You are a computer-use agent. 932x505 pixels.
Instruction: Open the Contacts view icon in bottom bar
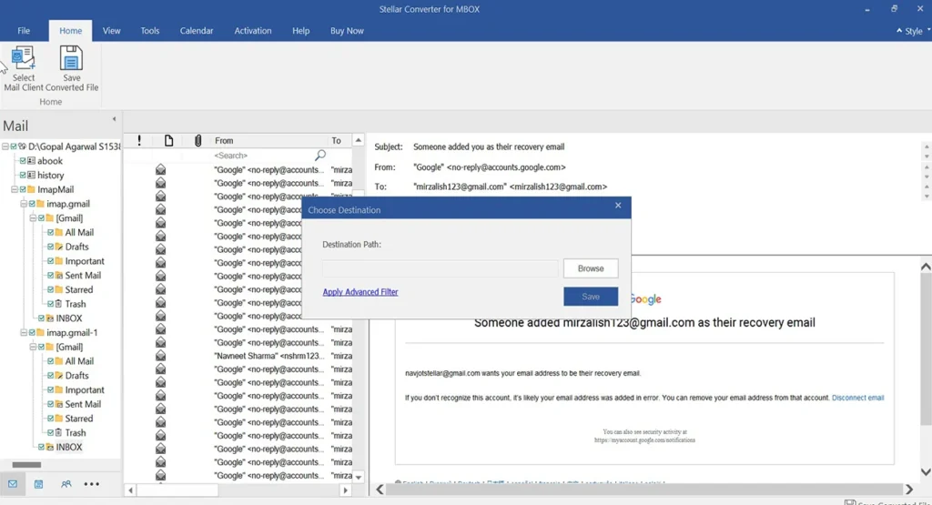coord(66,483)
